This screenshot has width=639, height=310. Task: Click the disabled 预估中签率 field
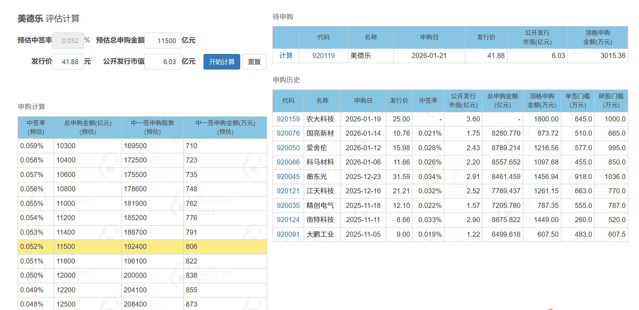[x=68, y=41]
